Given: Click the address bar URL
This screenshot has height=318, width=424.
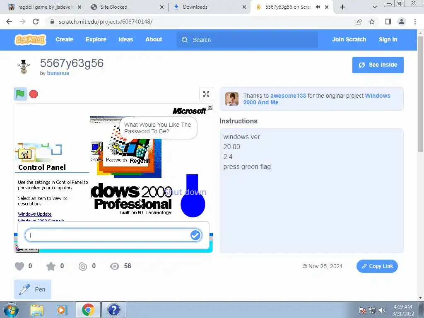Looking at the screenshot, I should coord(106,22).
